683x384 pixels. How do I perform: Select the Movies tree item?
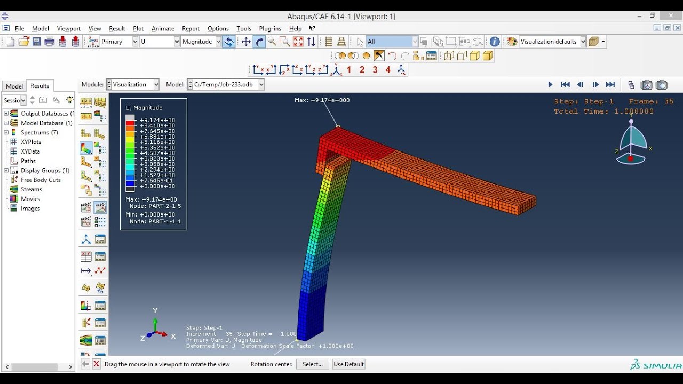pos(30,199)
